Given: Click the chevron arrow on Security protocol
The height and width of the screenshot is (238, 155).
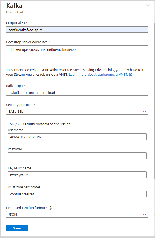Looking at the screenshot, I should click(144, 112).
